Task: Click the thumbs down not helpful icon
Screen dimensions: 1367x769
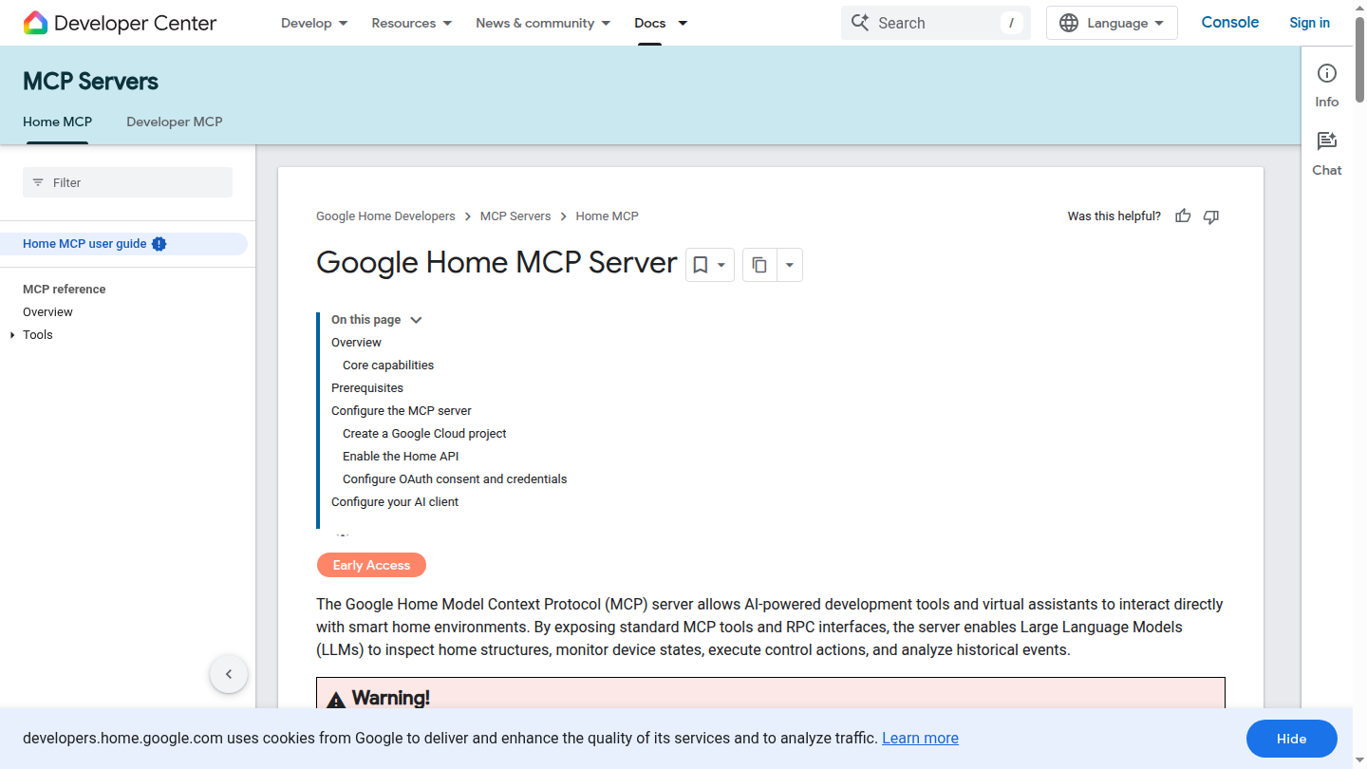Action: pyautogui.click(x=1210, y=216)
